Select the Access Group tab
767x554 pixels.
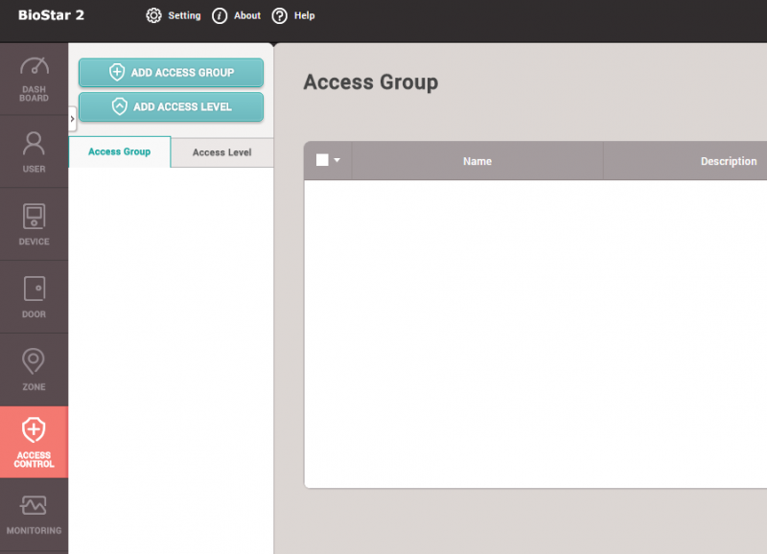click(119, 151)
